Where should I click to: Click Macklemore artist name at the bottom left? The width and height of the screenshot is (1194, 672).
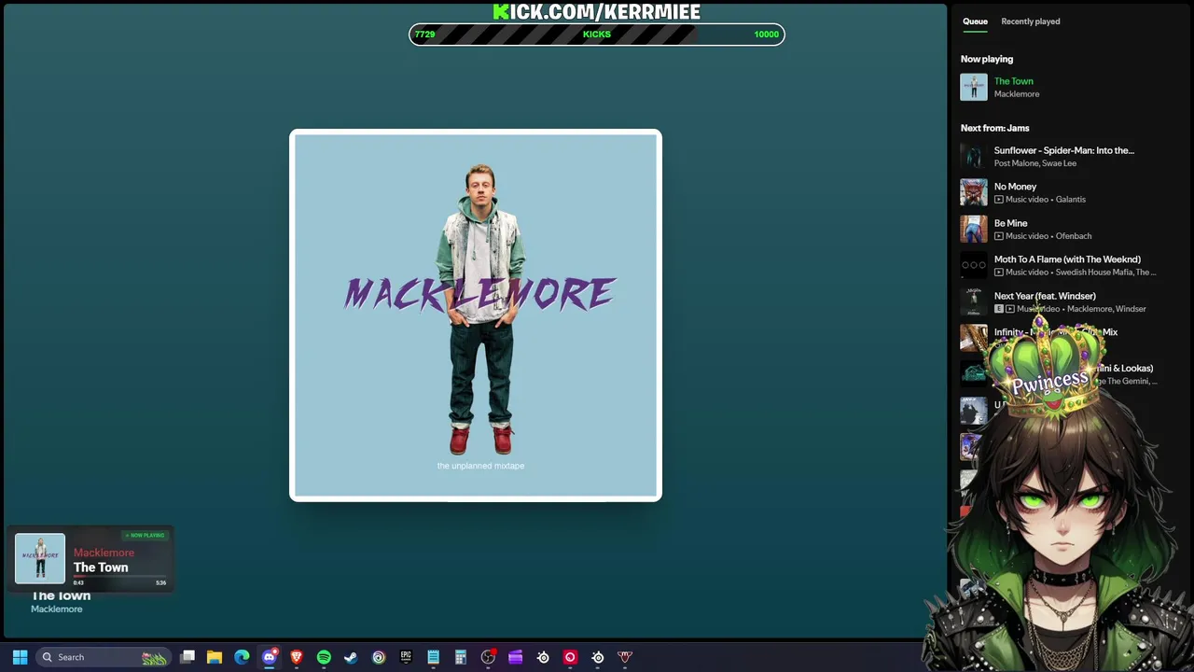[57, 609]
